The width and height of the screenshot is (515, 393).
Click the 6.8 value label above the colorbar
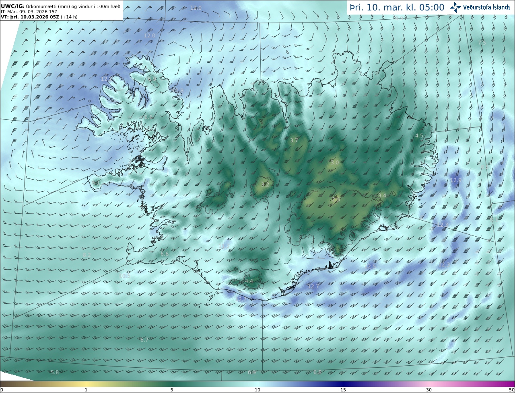pyautogui.click(x=317, y=373)
